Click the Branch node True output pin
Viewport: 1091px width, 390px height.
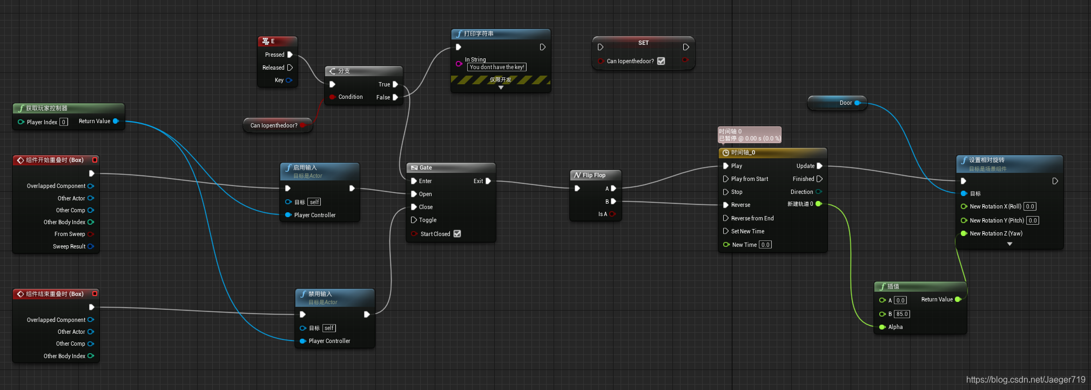click(x=395, y=84)
